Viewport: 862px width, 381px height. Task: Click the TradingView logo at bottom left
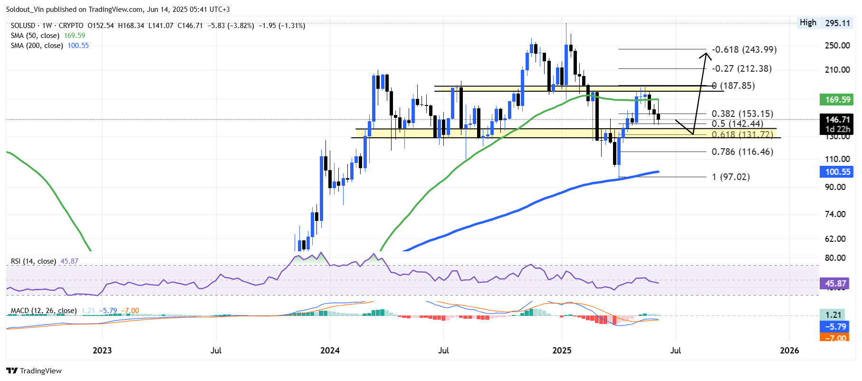coord(34,371)
